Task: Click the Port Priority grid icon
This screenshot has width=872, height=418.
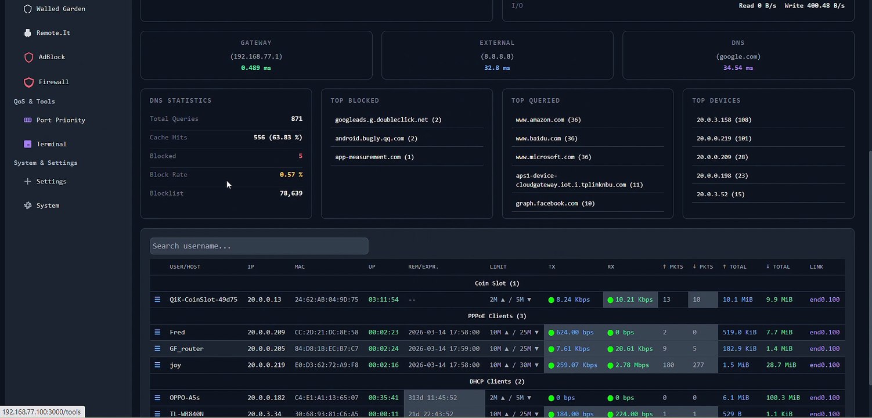Action: (28, 120)
